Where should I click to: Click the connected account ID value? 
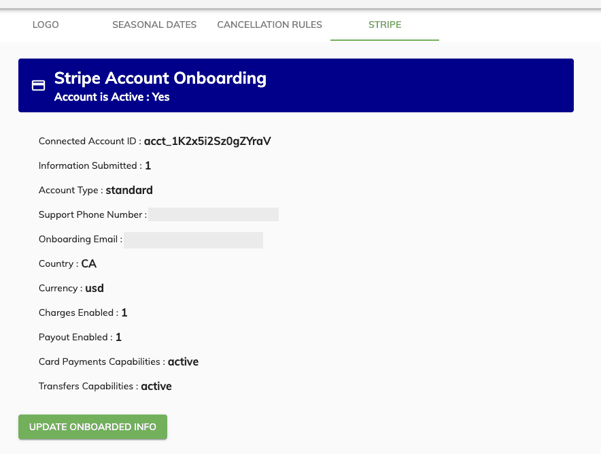click(207, 141)
